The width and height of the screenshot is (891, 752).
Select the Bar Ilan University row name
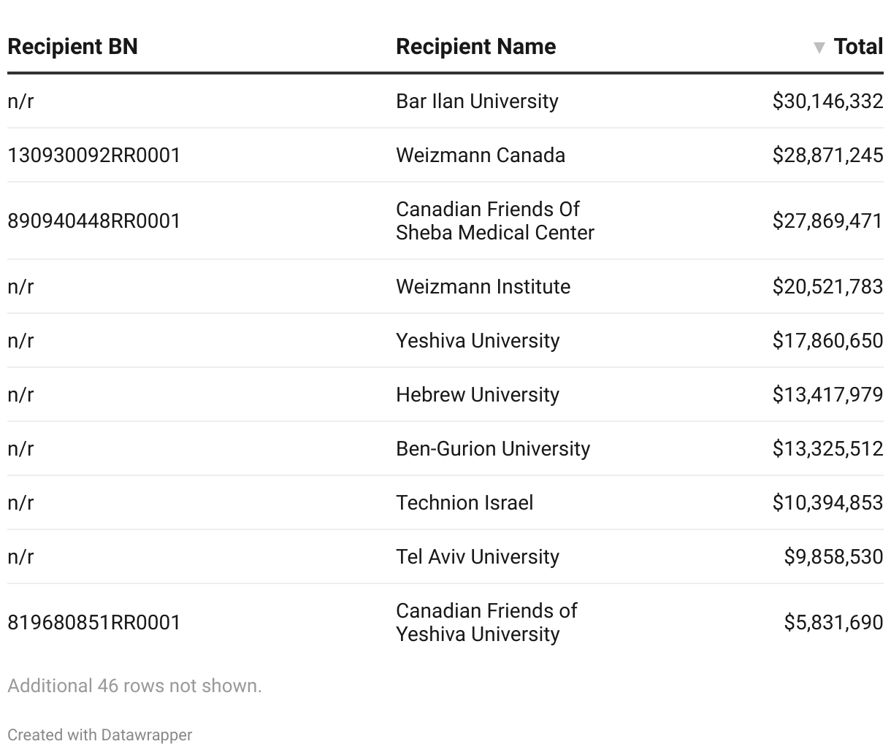tap(477, 101)
